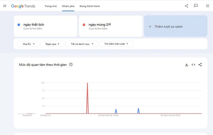
Task: Open embed code for the chart
Action: [x=193, y=65]
